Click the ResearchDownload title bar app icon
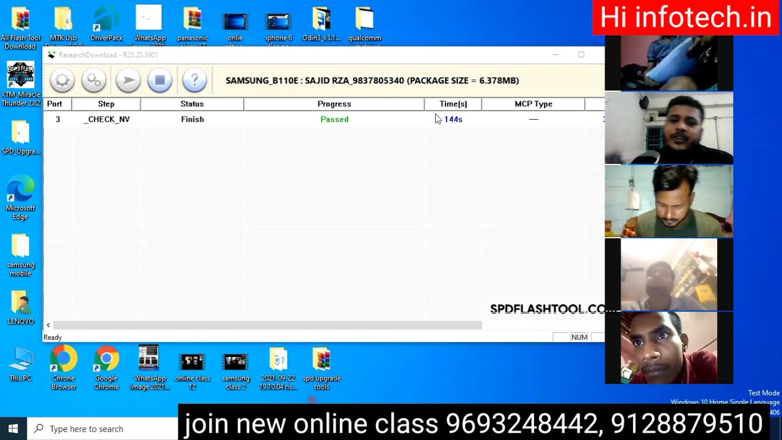Screen dimensions: 782x440 coord(51,55)
